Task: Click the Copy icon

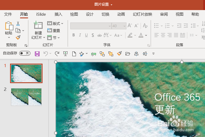Action: (18, 30)
